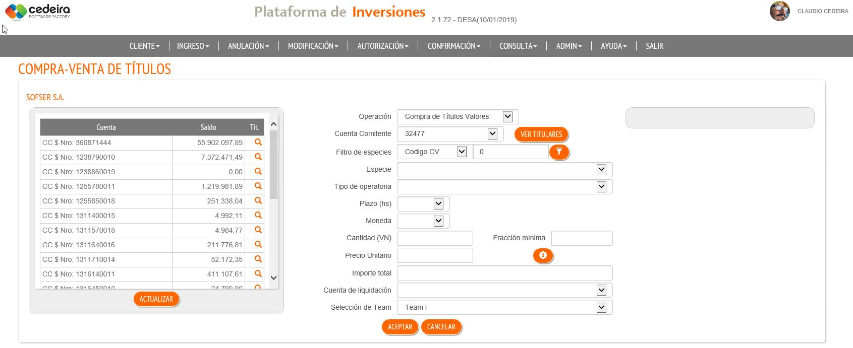Image resolution: width=853 pixels, height=348 pixels.
Task: Click magnifier icon for account 1255850018
Action: (258, 201)
